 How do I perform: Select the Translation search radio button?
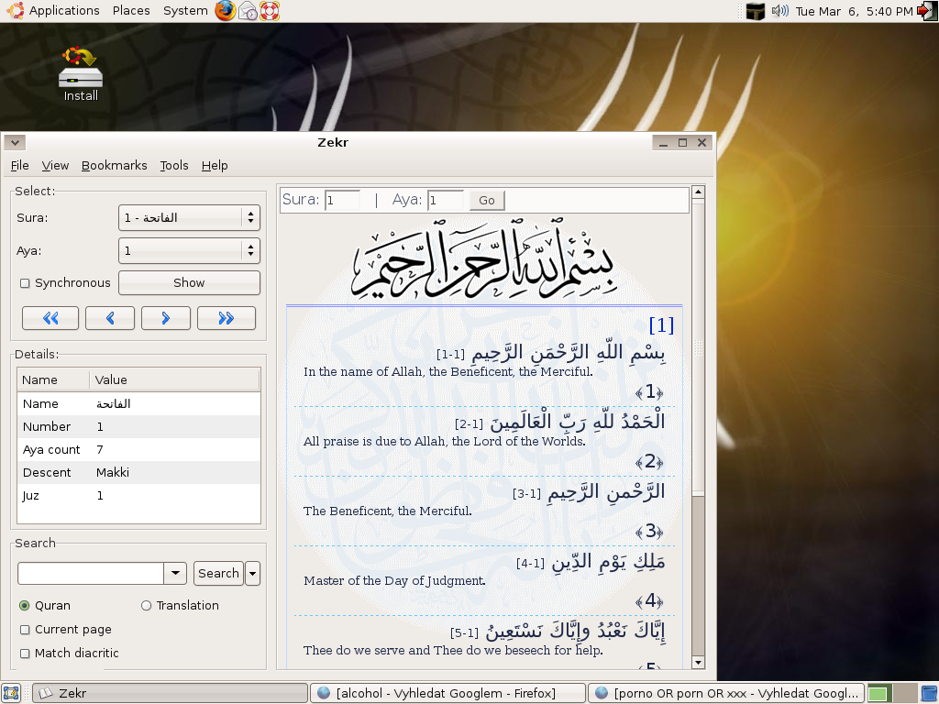point(146,606)
